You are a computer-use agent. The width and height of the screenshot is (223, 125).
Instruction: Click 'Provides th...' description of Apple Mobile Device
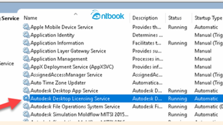(147, 27)
